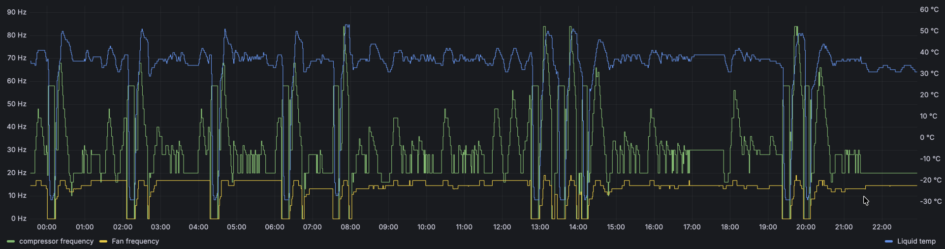Click the 05:00 time axis label

[236, 227]
